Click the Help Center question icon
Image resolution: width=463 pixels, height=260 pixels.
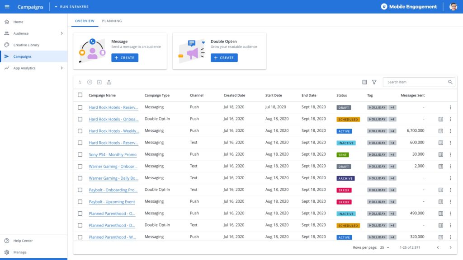coord(7,241)
